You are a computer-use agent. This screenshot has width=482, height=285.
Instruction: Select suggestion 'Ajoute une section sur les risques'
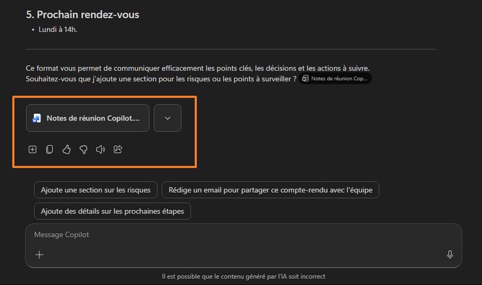(x=96, y=190)
